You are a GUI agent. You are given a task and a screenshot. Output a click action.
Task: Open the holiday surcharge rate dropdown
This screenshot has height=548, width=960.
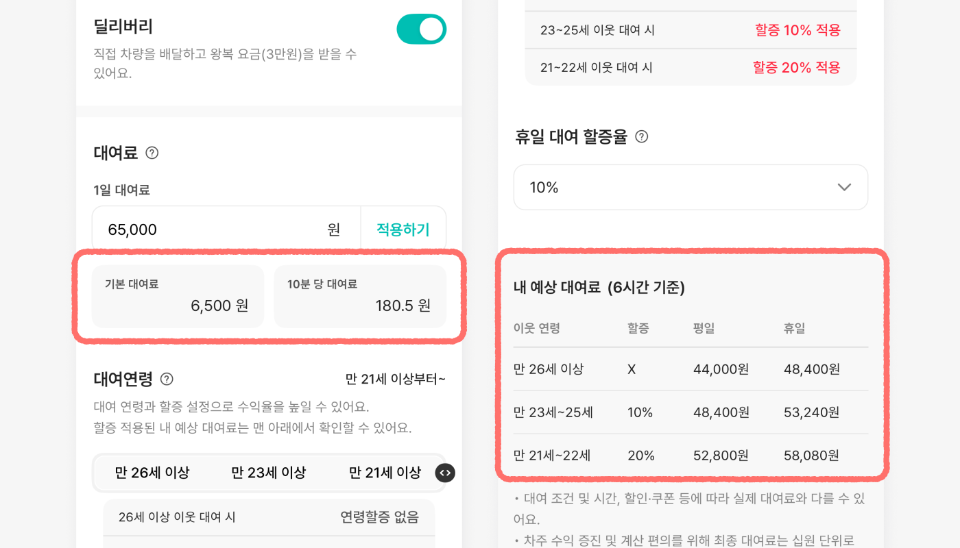pyautogui.click(x=691, y=186)
